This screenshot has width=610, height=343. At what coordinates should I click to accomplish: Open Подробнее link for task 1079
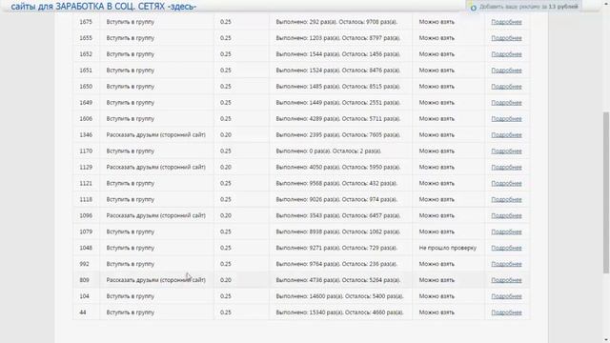pyautogui.click(x=506, y=232)
